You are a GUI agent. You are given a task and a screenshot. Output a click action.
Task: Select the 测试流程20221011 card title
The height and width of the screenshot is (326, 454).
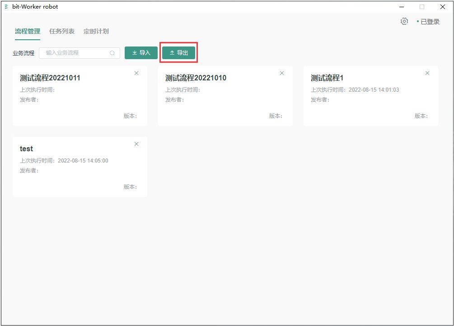pyautogui.click(x=50, y=78)
